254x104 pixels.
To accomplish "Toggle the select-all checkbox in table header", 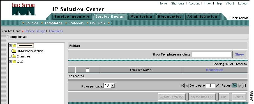I will click(x=88, y=70).
